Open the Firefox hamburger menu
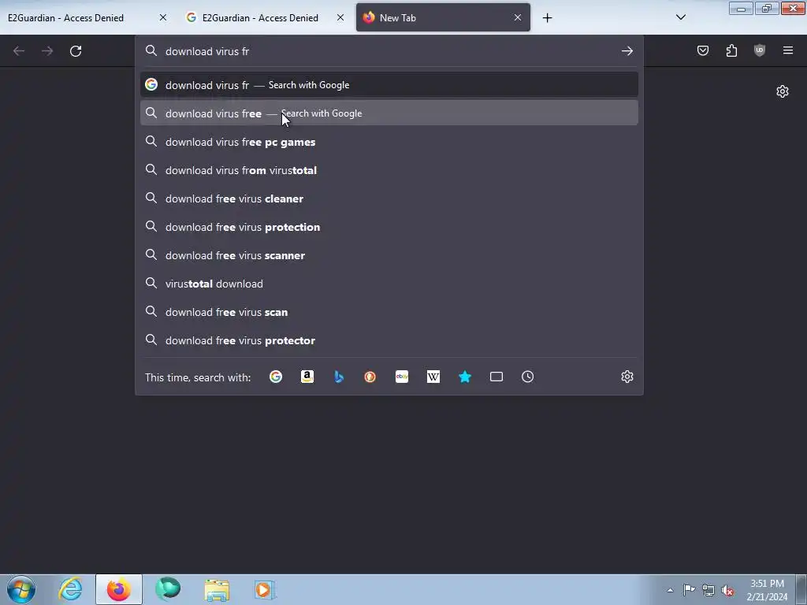 (x=788, y=50)
